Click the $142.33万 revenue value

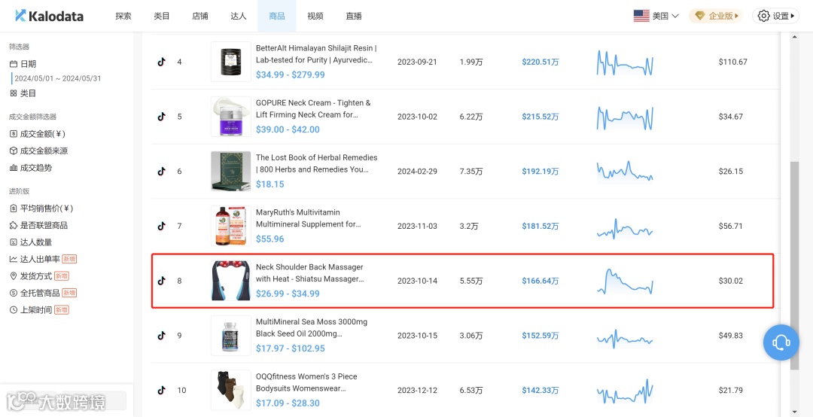click(x=540, y=391)
